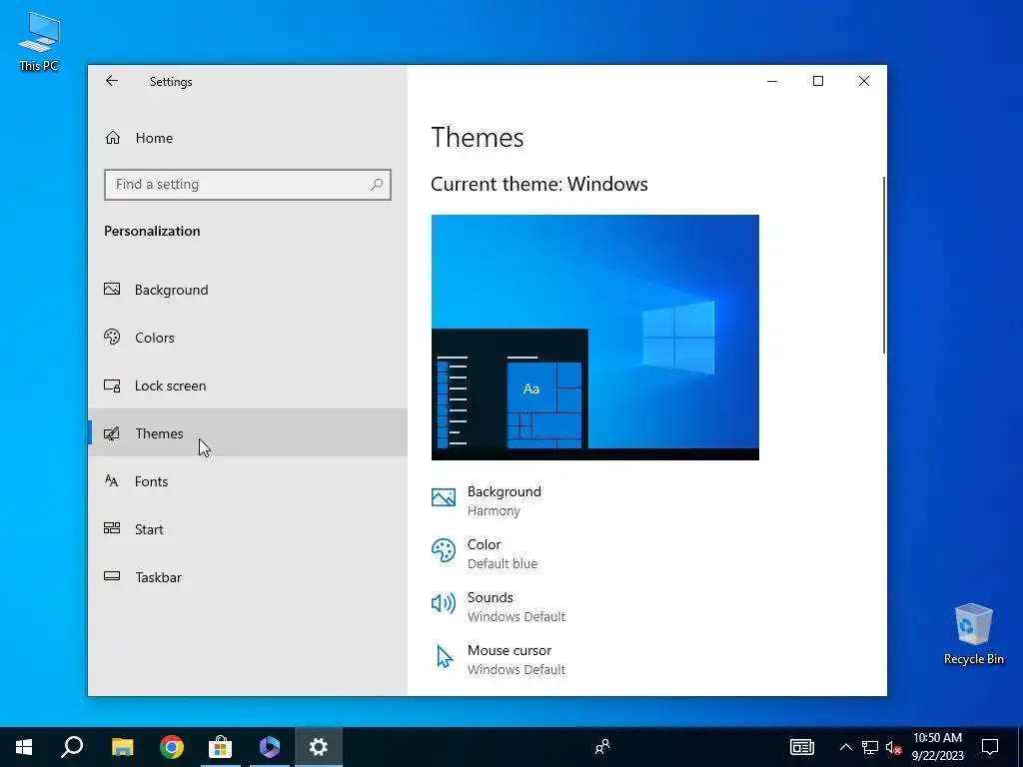
Task: Open the Colors personalization page
Action: 248,338
